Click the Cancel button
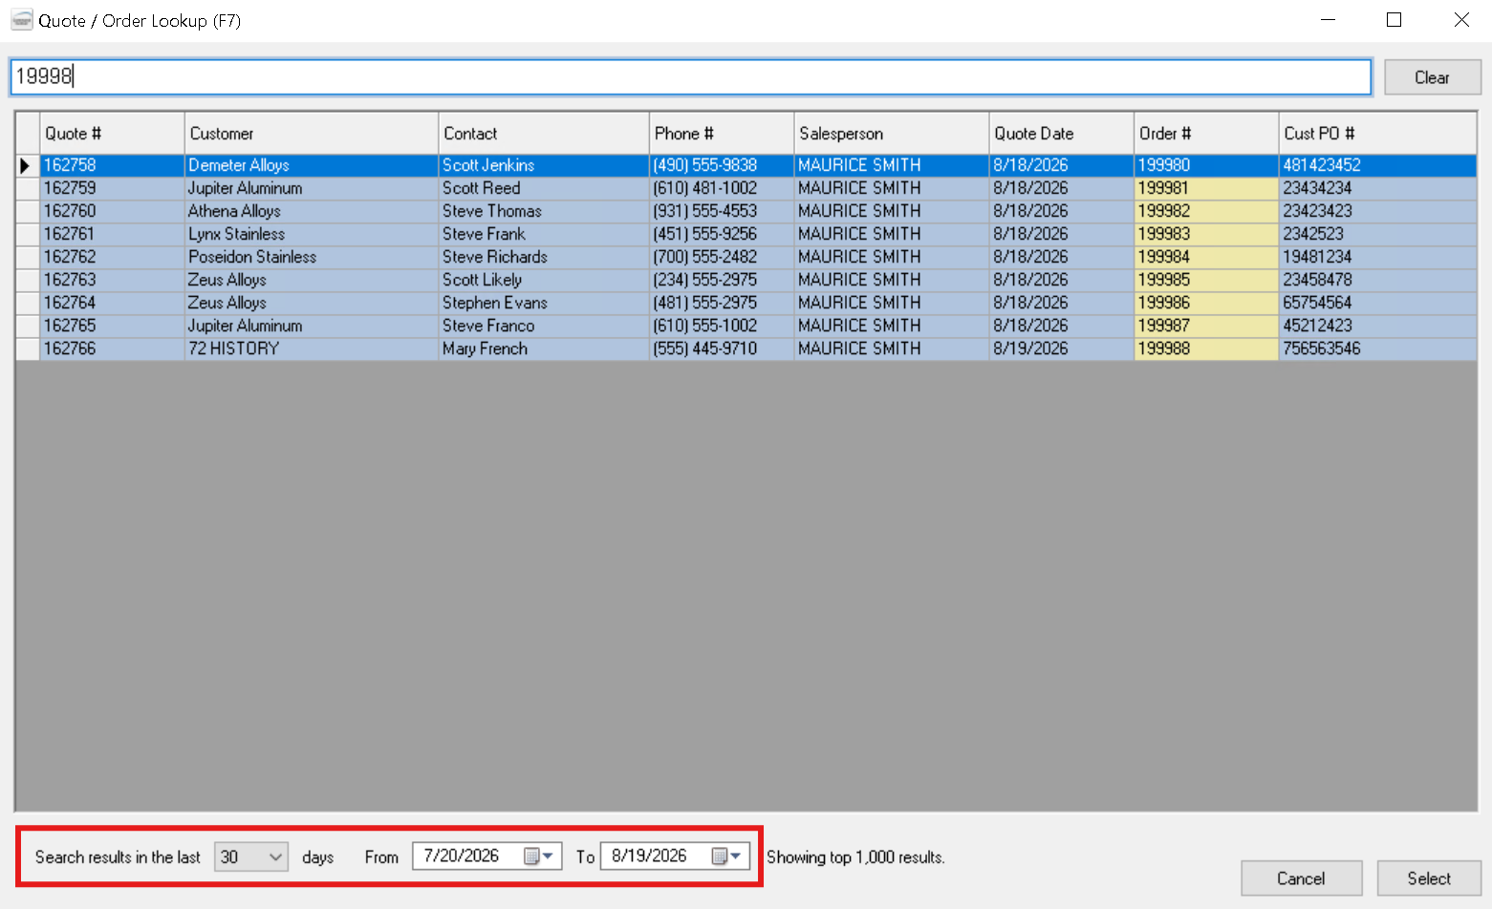This screenshot has height=909, width=1492. 1301,878
